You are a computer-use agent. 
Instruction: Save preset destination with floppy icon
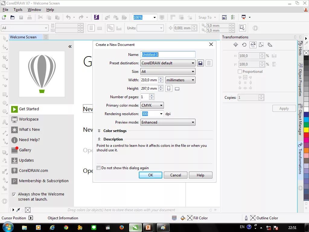pos(200,63)
